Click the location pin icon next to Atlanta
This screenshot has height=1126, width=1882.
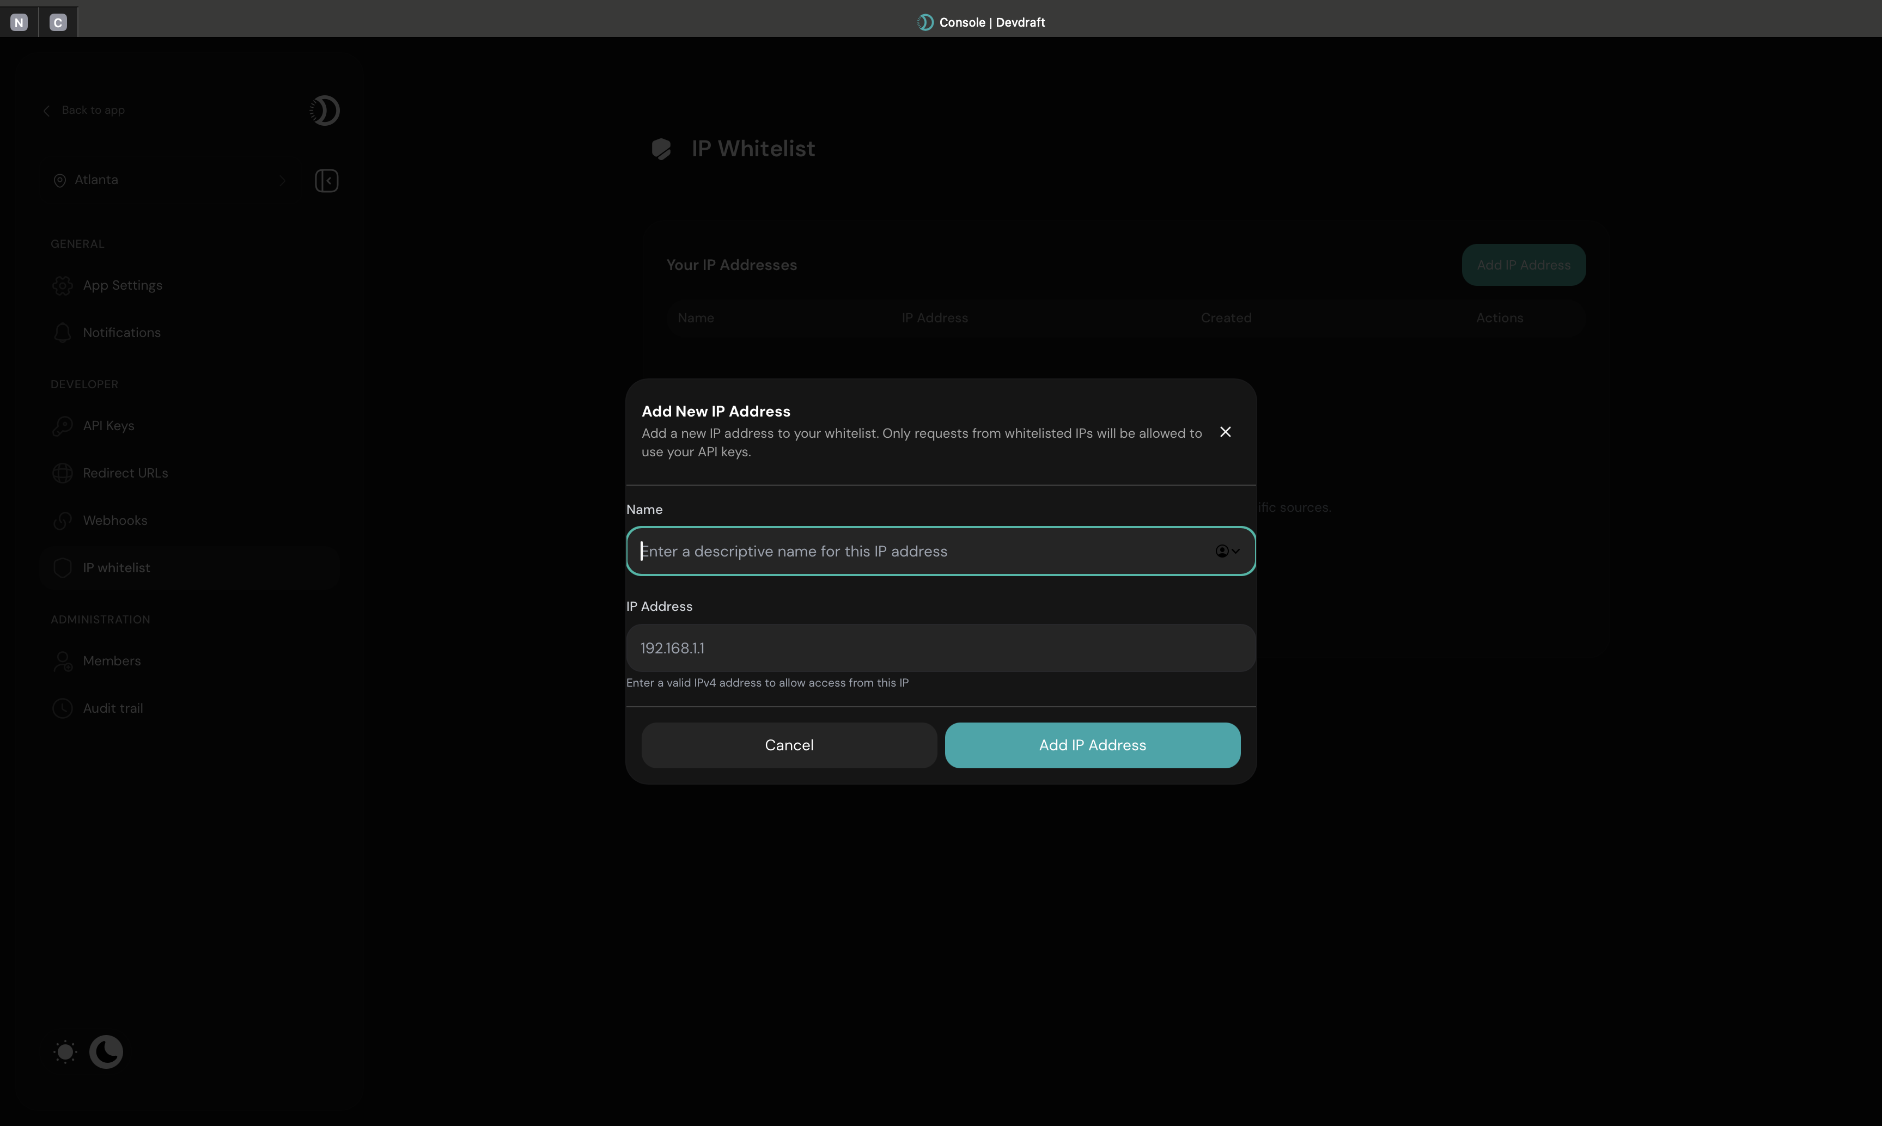[x=60, y=180]
